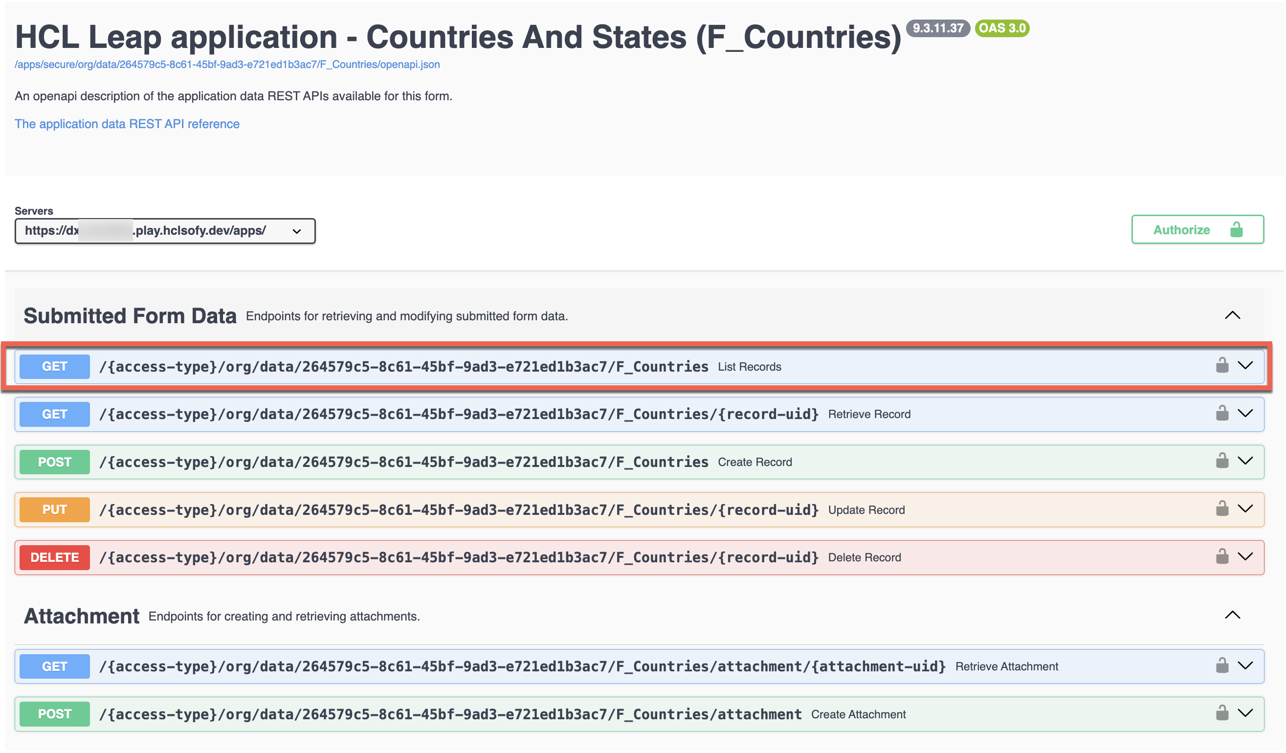Click lock icon on Create Record row
This screenshot has width=1286, height=753.
click(1221, 461)
